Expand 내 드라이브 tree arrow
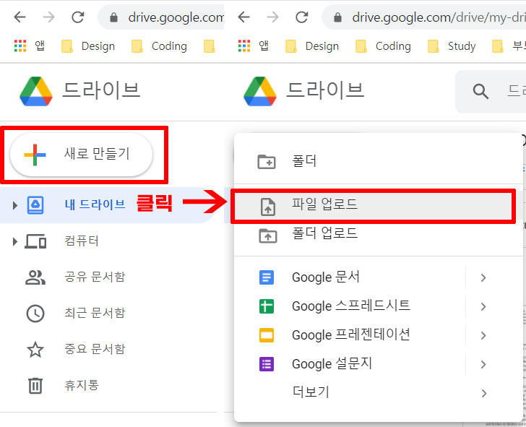This screenshot has width=526, height=427. (14, 205)
